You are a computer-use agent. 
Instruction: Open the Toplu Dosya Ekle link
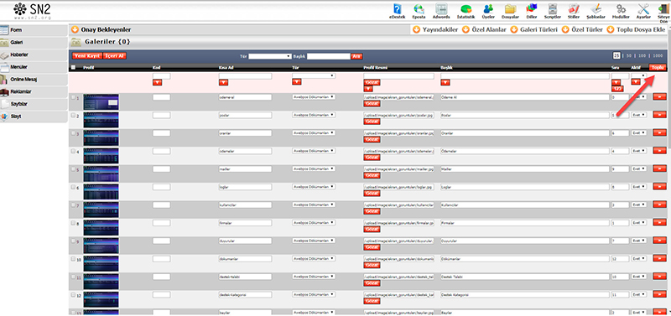640,30
